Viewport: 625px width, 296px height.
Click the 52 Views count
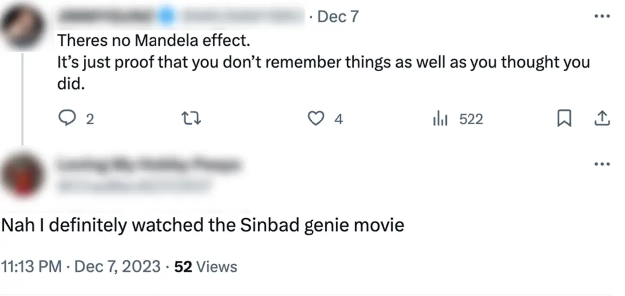(x=206, y=267)
